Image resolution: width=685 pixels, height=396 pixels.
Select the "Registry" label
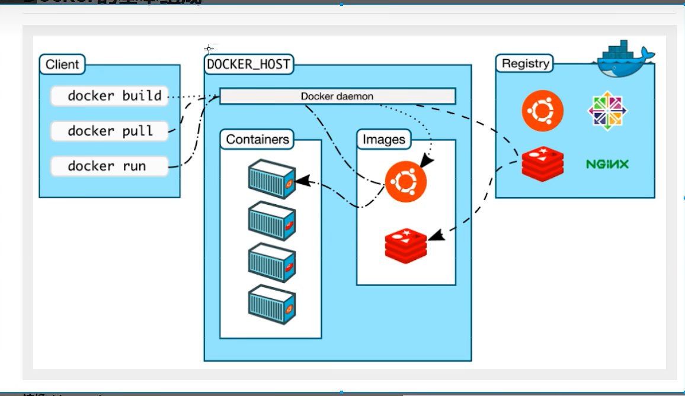tap(525, 64)
